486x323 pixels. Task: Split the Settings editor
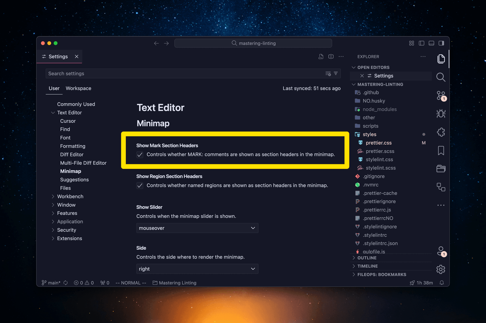pos(331,56)
